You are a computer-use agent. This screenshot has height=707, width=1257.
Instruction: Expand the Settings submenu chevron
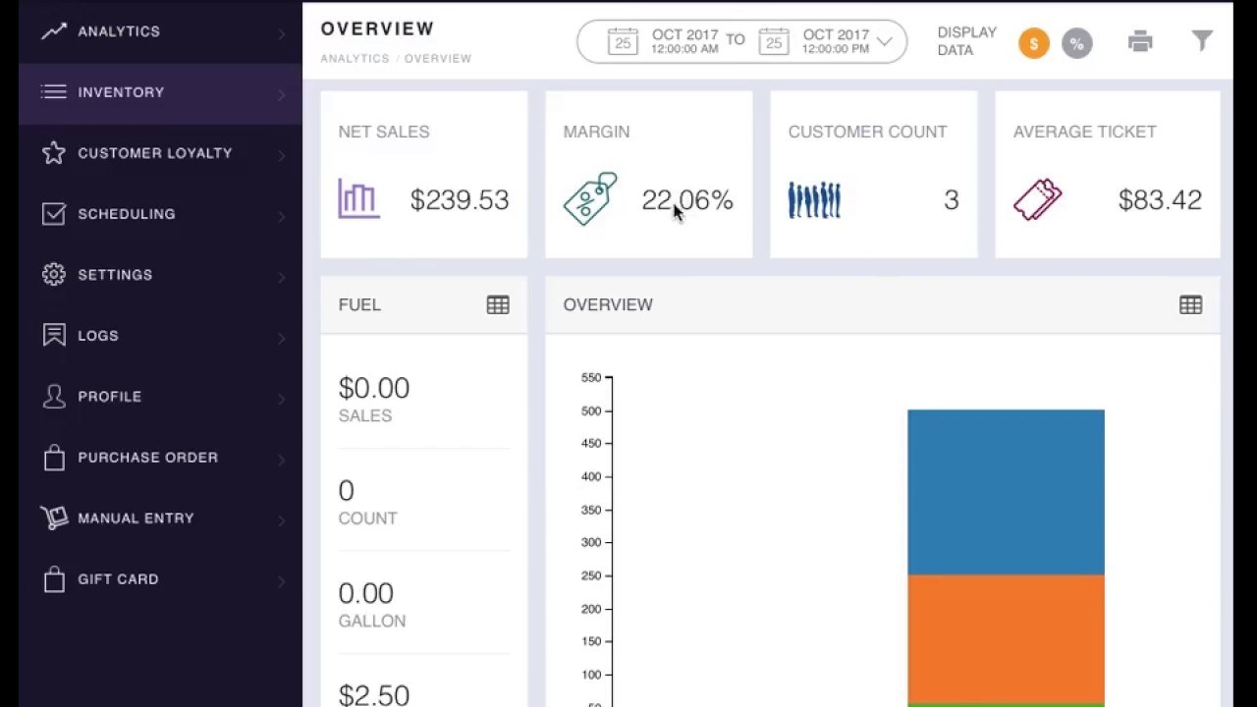(x=281, y=278)
